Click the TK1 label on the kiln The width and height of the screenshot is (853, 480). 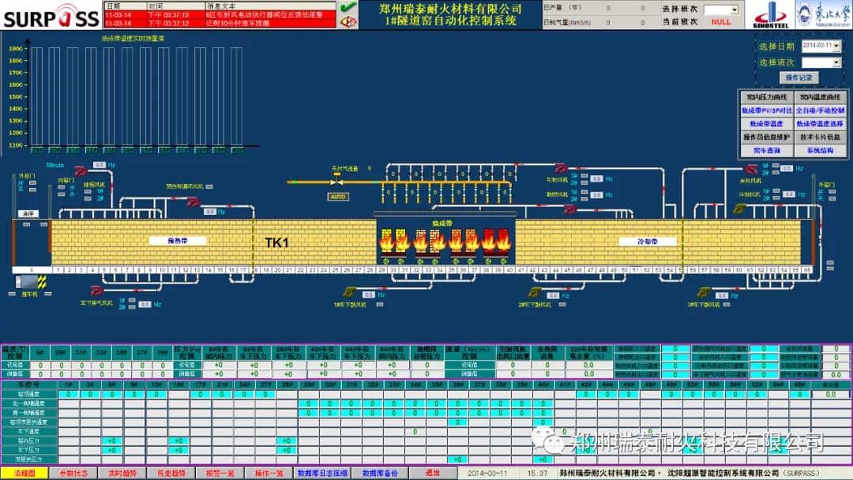coord(276,242)
